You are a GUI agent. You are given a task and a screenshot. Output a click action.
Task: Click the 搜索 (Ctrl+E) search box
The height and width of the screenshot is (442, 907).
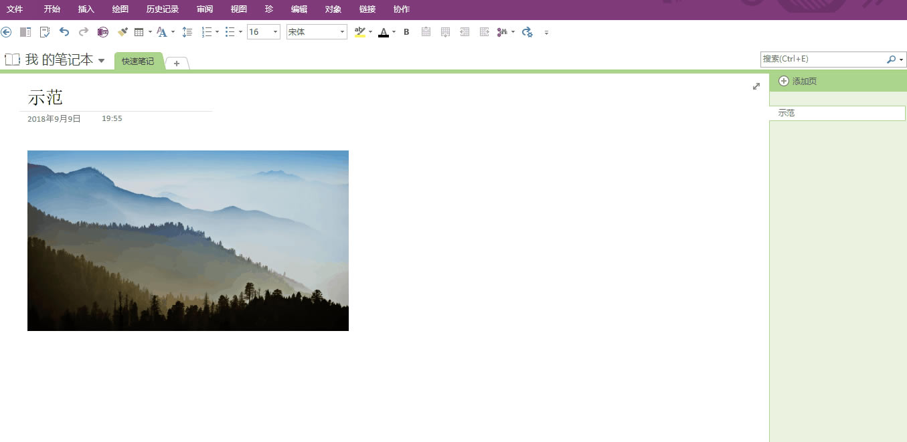coord(823,60)
